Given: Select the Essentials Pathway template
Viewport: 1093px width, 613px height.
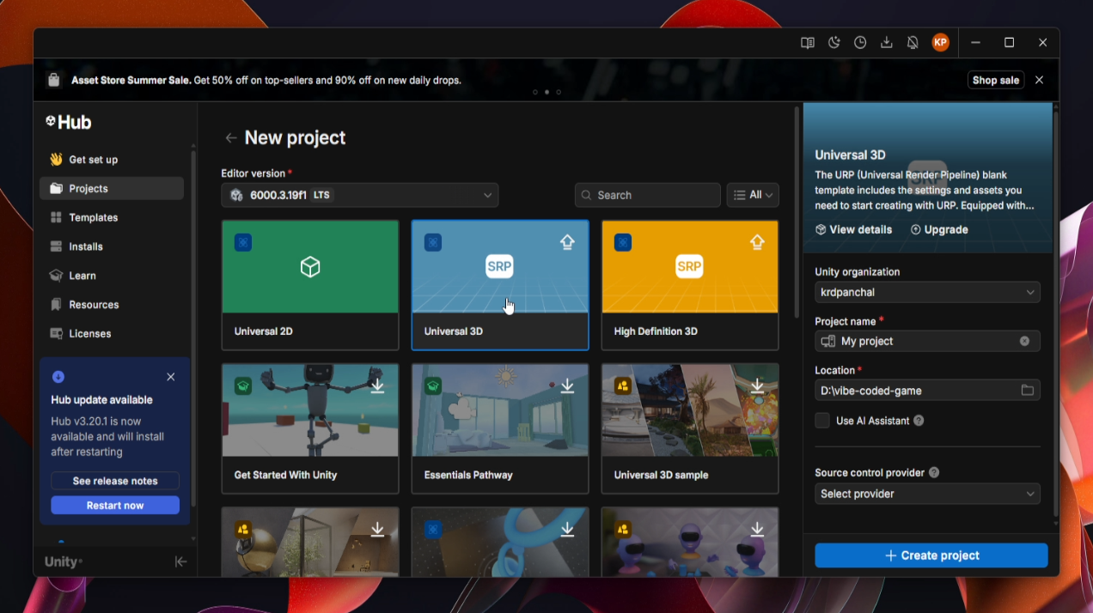Looking at the screenshot, I should (x=500, y=428).
